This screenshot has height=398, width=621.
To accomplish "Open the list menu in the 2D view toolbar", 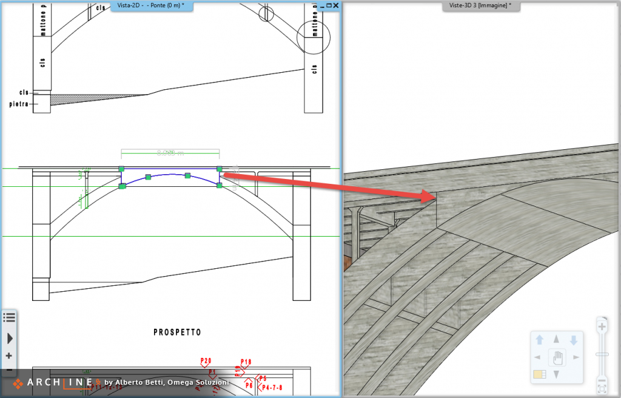I will tap(9, 317).
